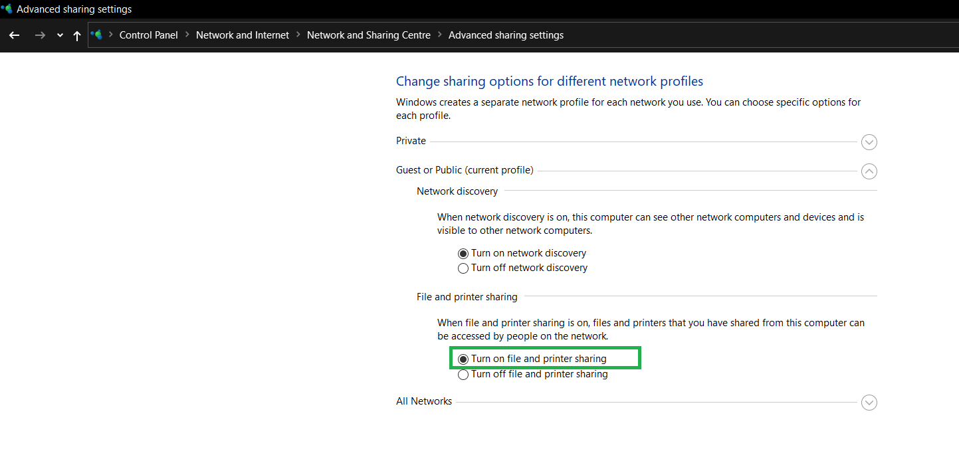Select Turn off network discovery
Image resolution: width=959 pixels, height=469 pixels.
463,268
